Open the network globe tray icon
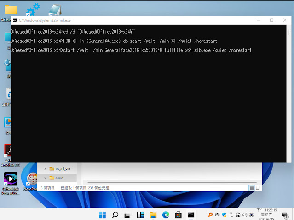Screen dimensions: 294x220 click(238, 215)
